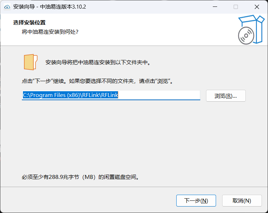Click the window title 安装向导 - 中油易连版本3.10.2
Image resolution: width=268 pixels, height=213 pixels.
point(49,7)
